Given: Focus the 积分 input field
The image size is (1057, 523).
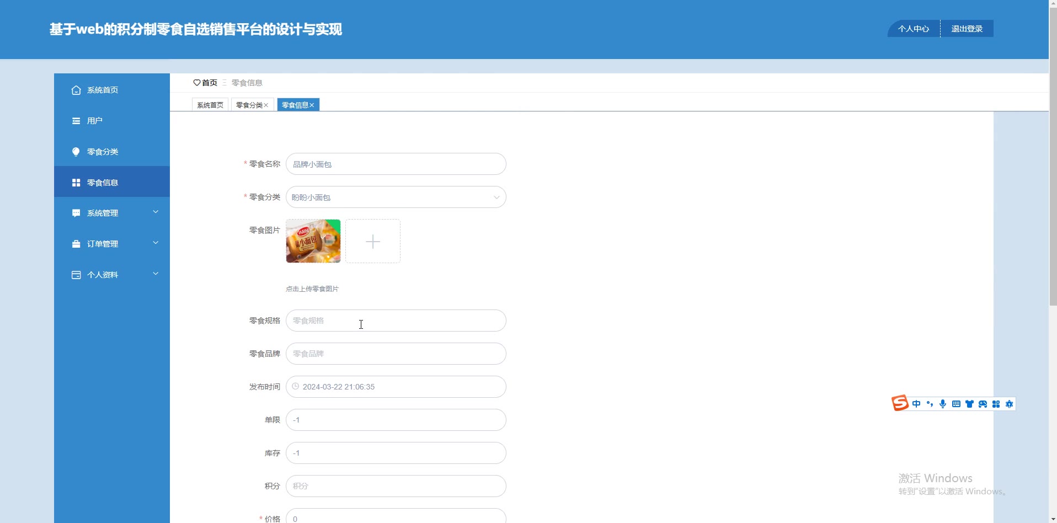Looking at the screenshot, I should coord(396,486).
